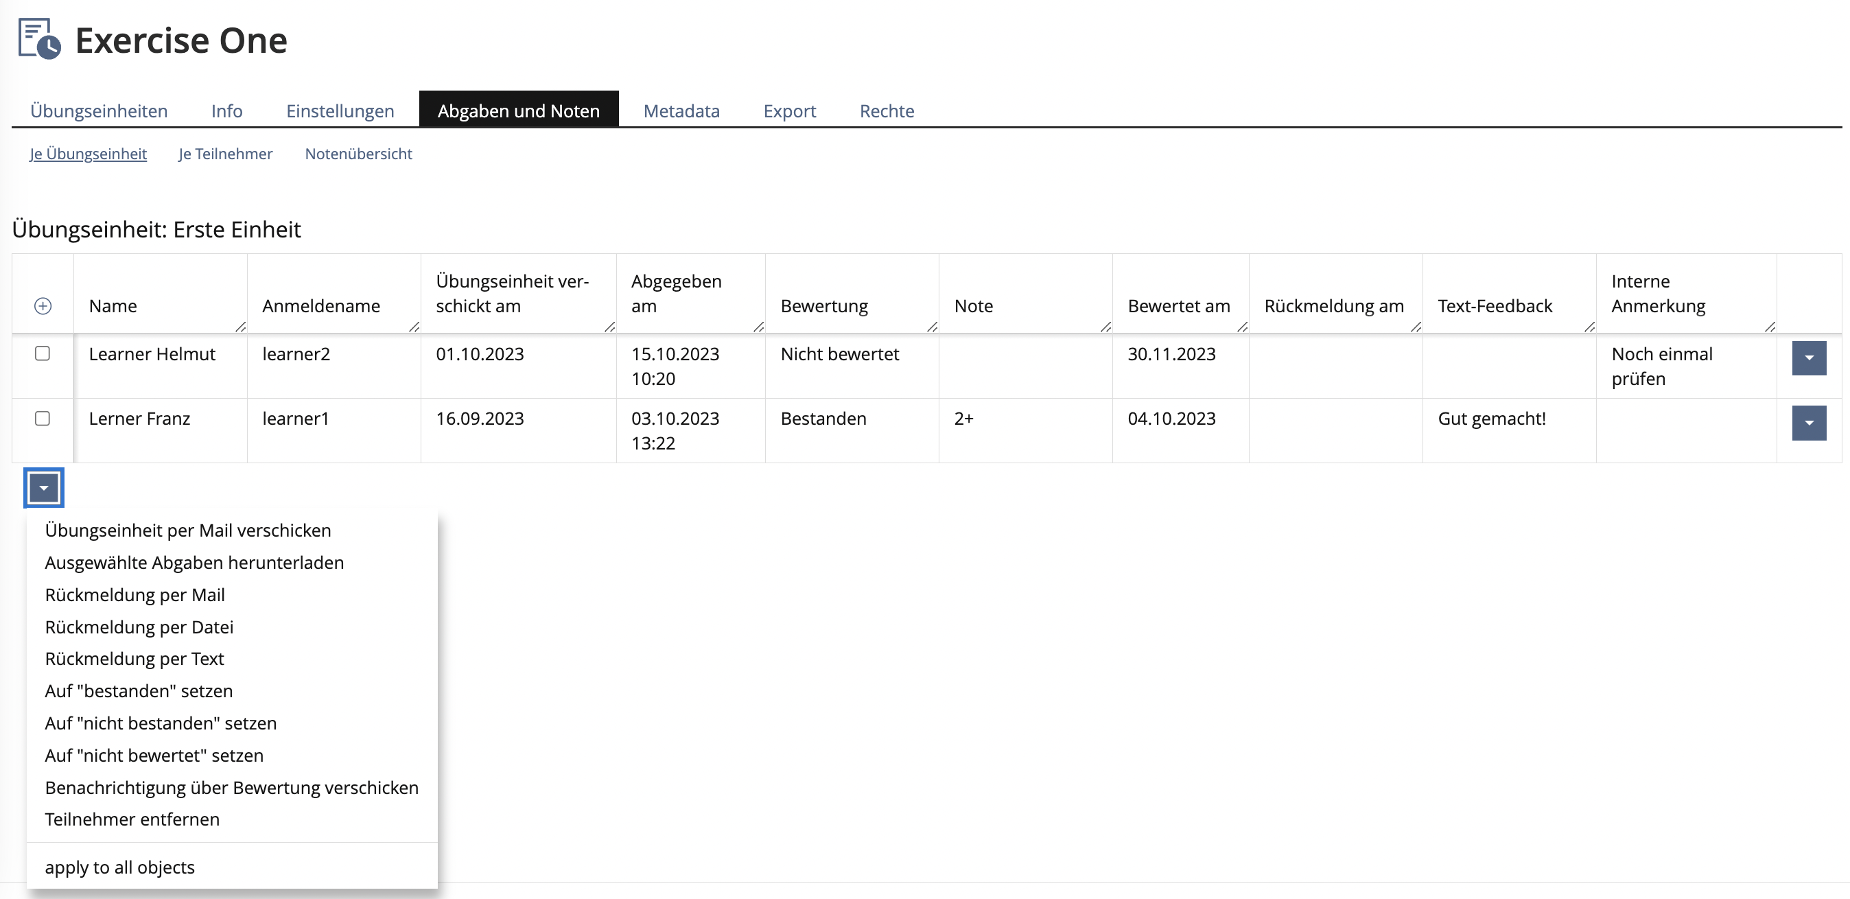This screenshot has width=1850, height=899.
Task: Open the Je Teilnehmer sub-tab link
Action: [x=226, y=154]
